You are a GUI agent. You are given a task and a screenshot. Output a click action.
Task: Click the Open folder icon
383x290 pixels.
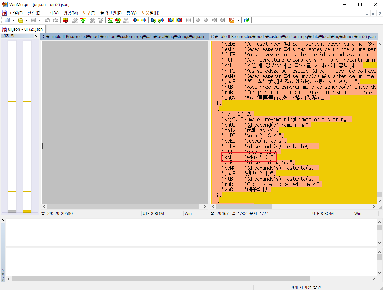click(21, 20)
